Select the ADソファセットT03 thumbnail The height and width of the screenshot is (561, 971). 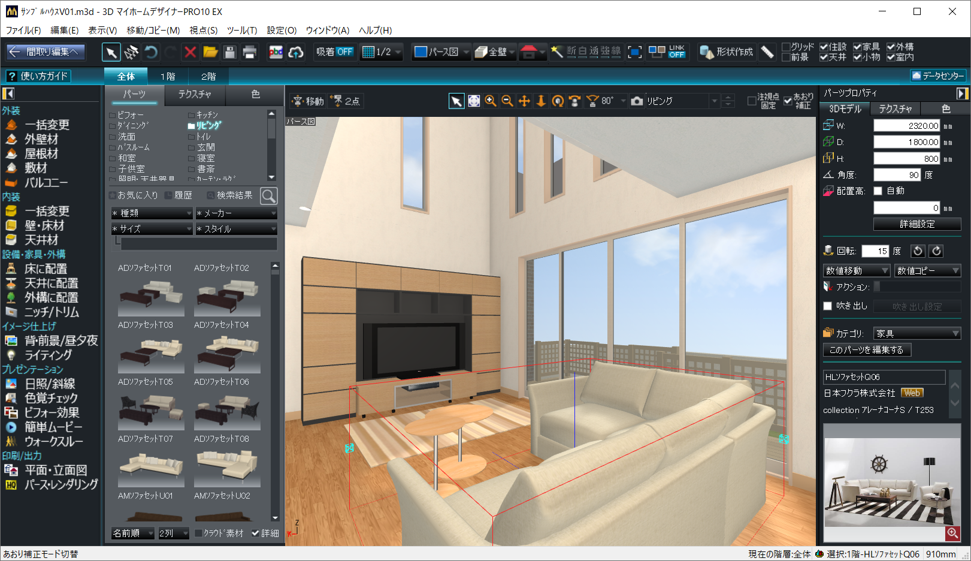pyautogui.click(x=151, y=354)
